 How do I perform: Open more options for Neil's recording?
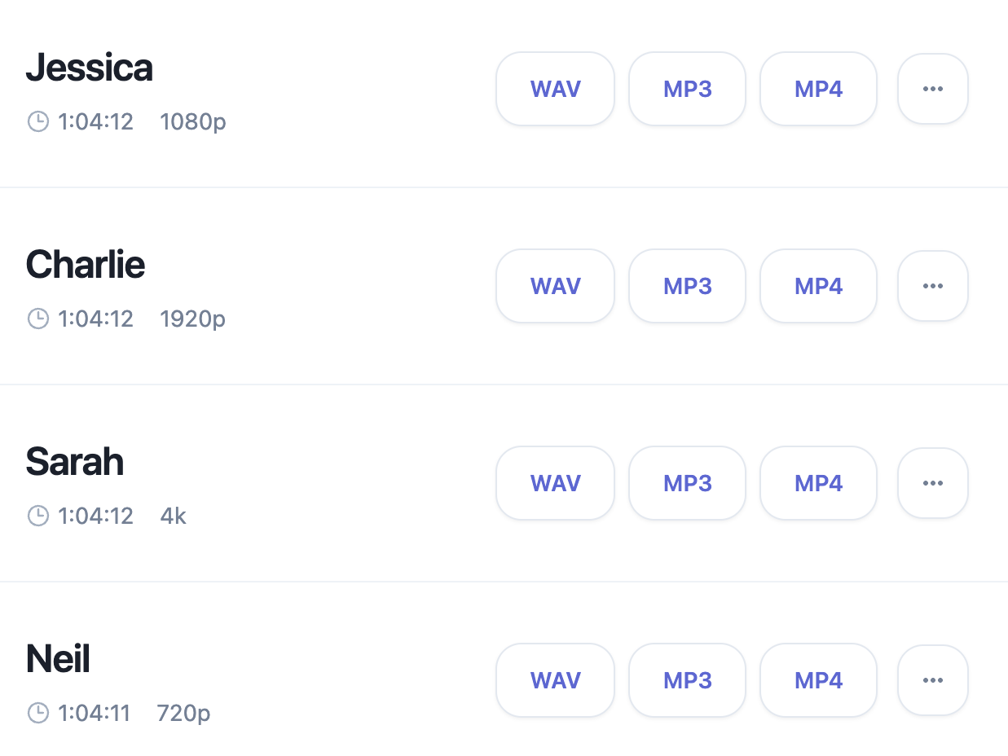click(932, 680)
